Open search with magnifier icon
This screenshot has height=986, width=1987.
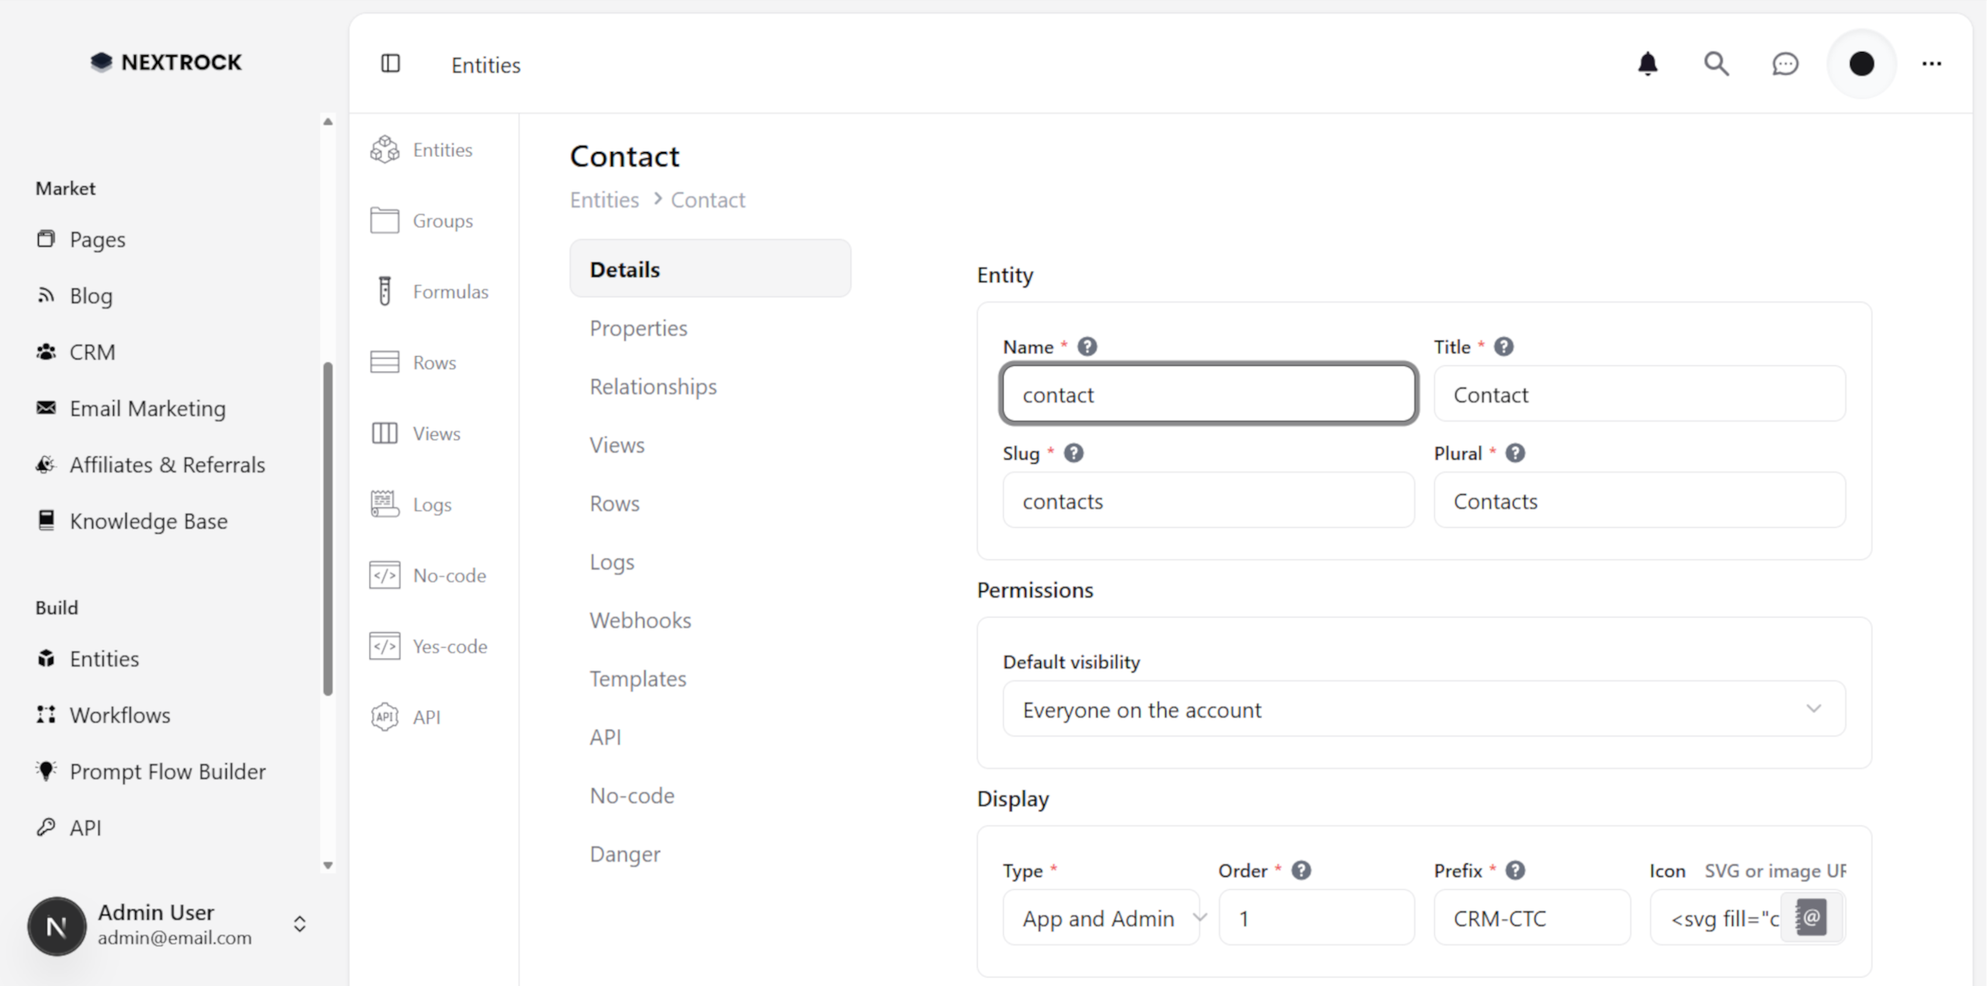click(x=1715, y=64)
